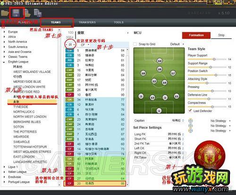Viewport: 236px width, 195px height.
Task: Select first strategy pitch icon
Action: 190,121
